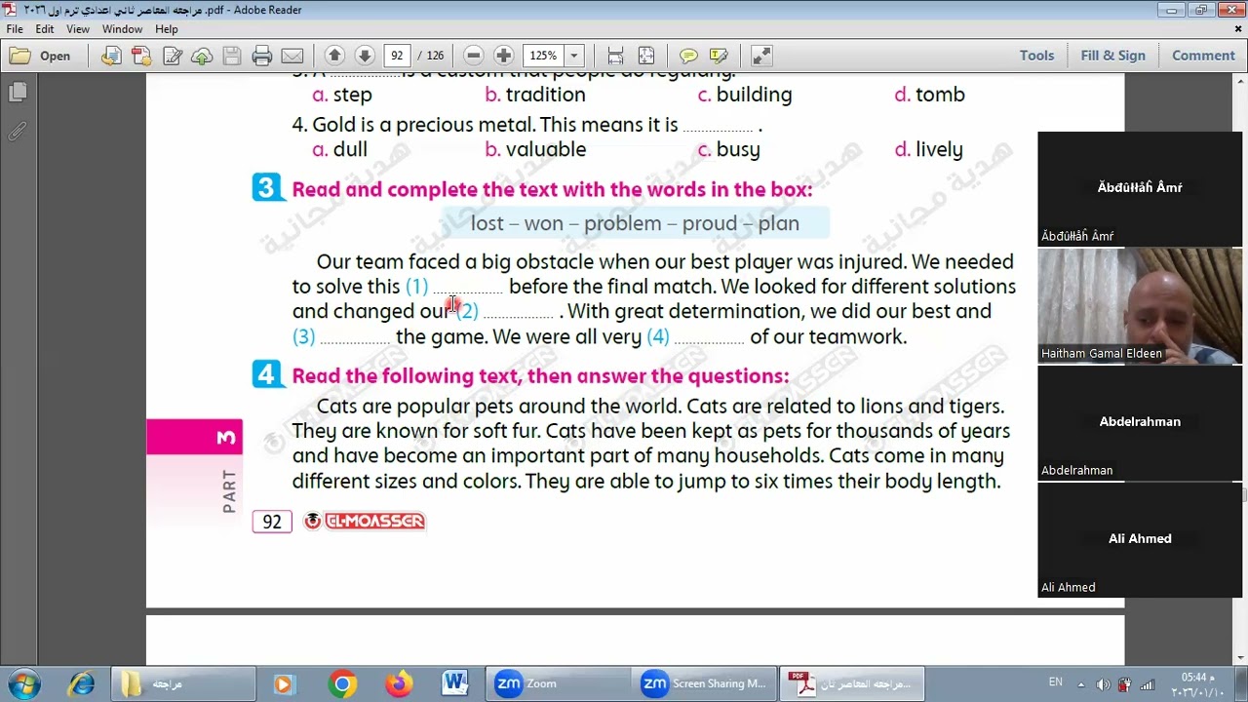
Task: Click the Windows Start button
Action: click(23, 684)
